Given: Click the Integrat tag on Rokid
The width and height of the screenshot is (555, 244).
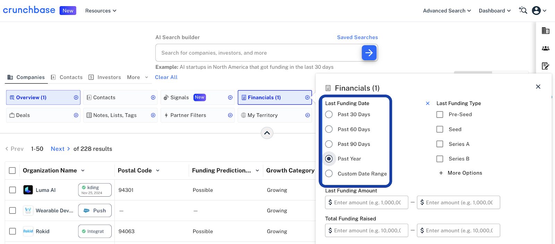Looking at the screenshot, I should [95, 231].
